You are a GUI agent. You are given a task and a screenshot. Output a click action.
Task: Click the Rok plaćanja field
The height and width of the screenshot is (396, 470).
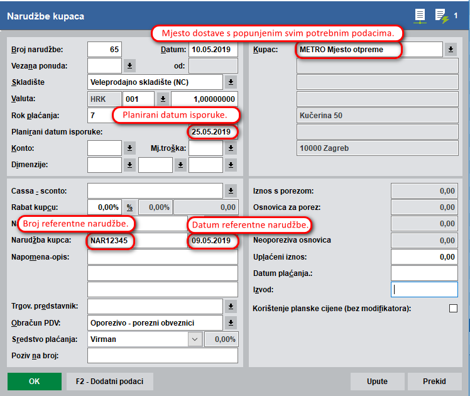pyautogui.click(x=101, y=116)
